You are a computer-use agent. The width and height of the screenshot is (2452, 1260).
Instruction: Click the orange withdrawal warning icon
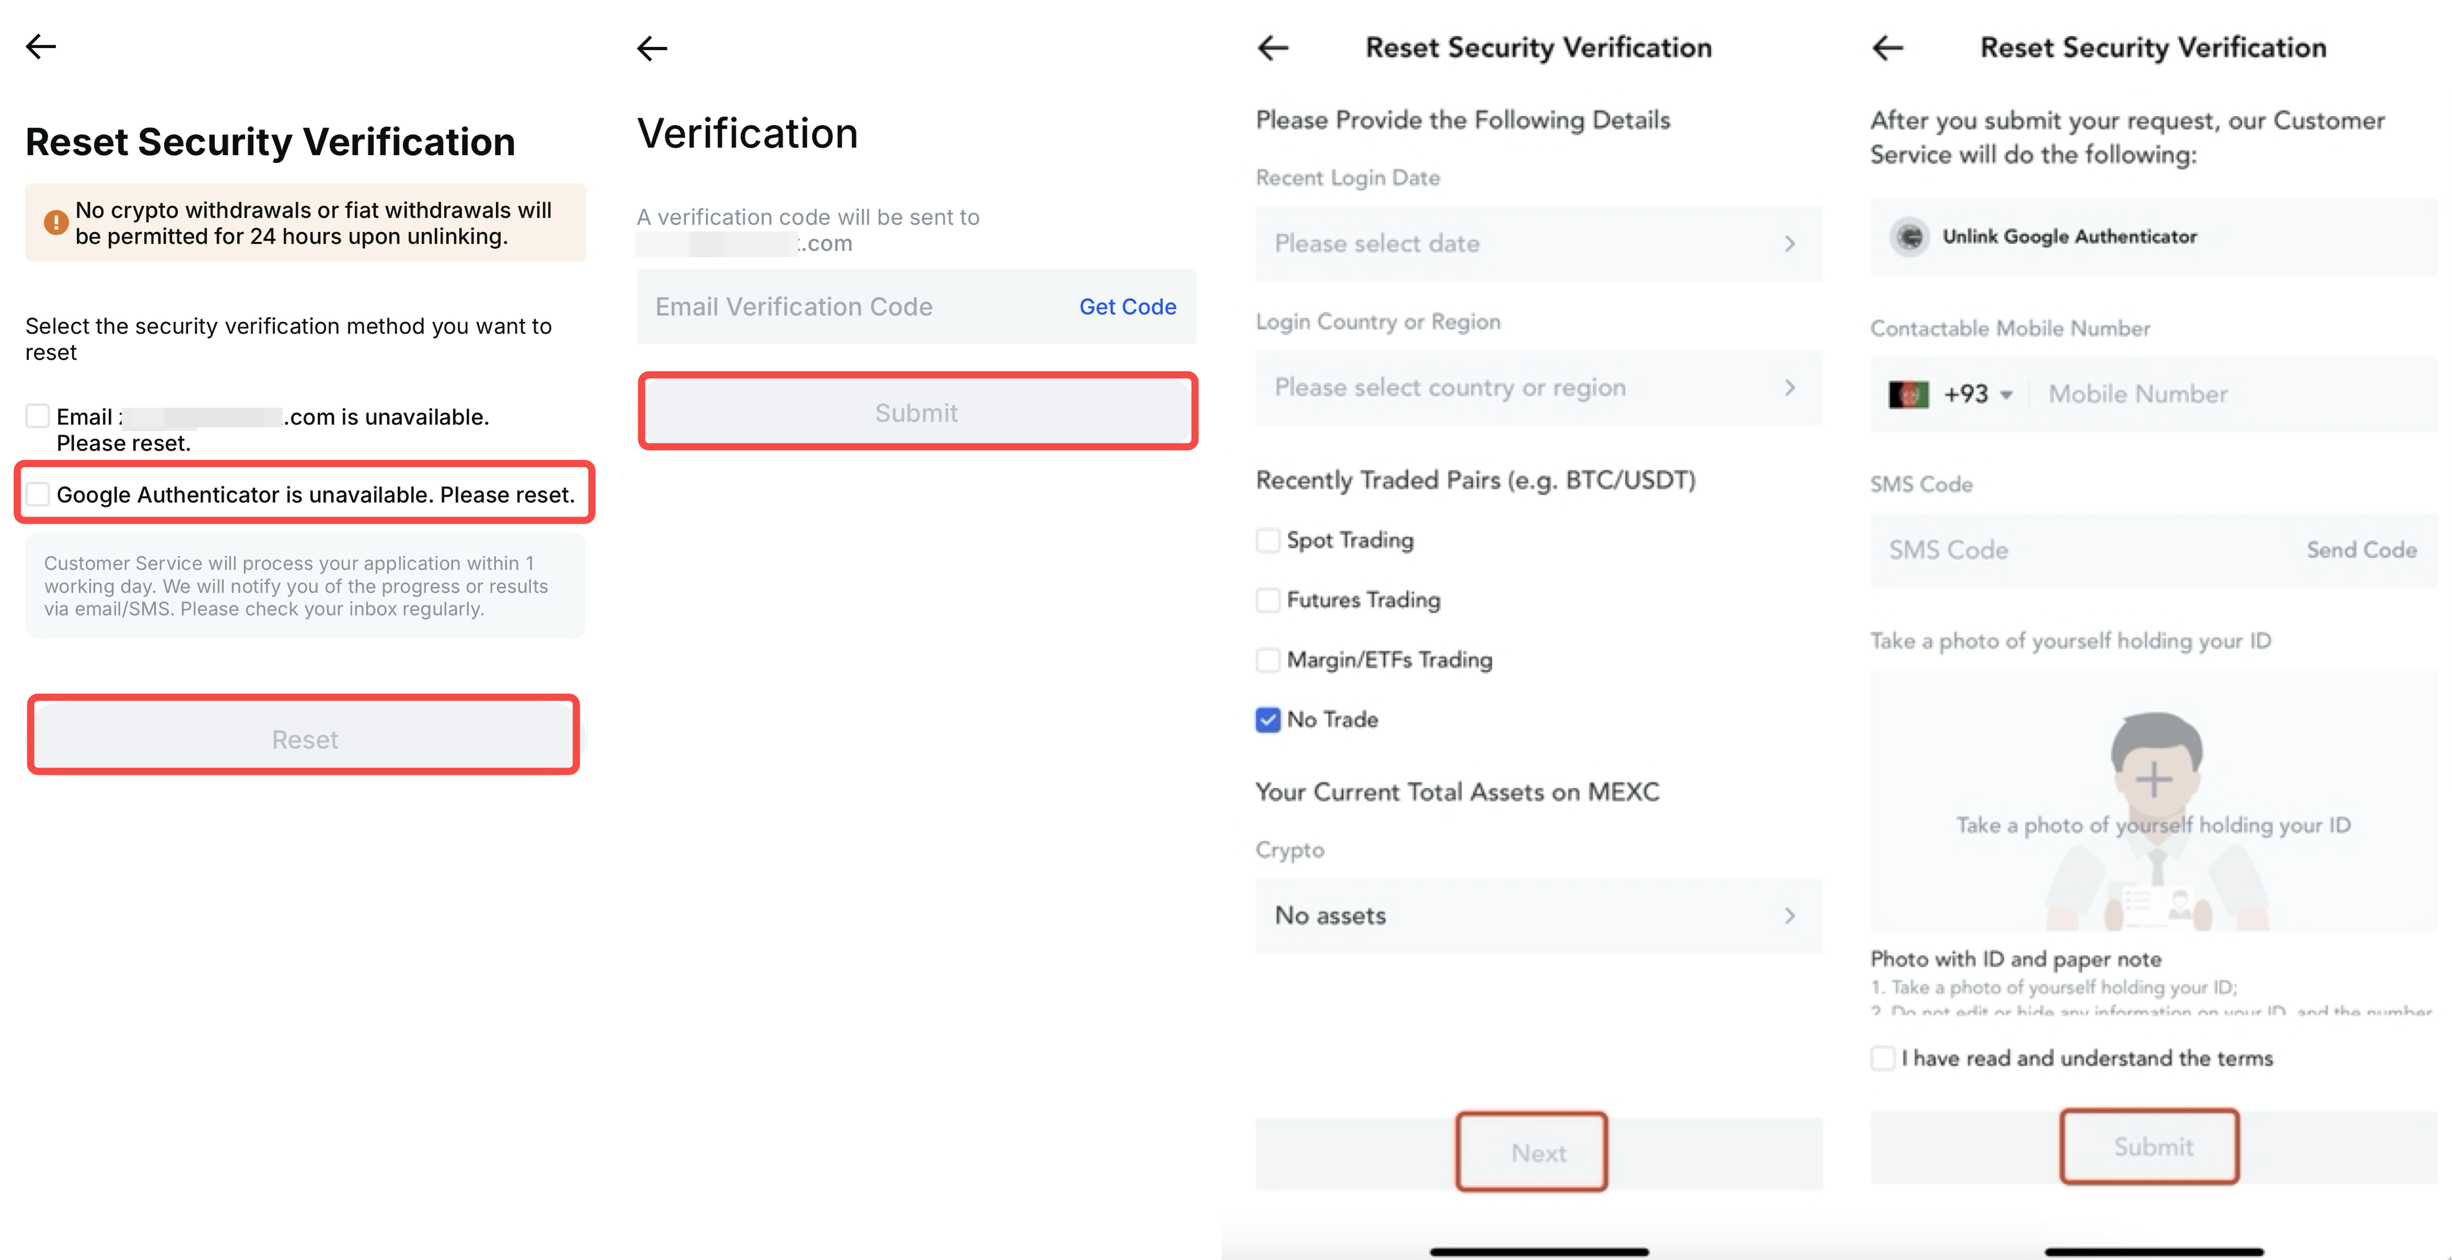(x=56, y=223)
